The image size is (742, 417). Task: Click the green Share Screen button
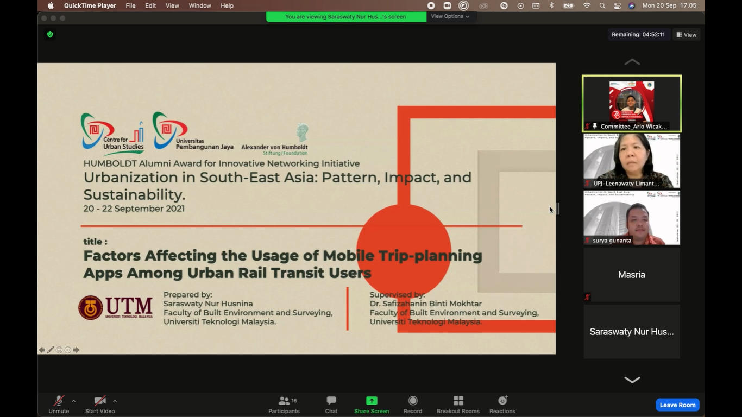pyautogui.click(x=372, y=405)
